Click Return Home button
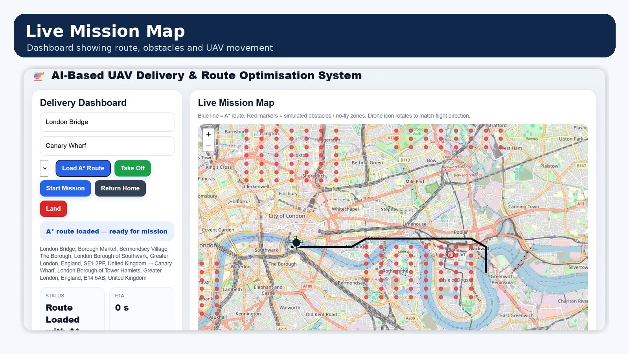Screen dimensions: 629x354 [x=120, y=188]
